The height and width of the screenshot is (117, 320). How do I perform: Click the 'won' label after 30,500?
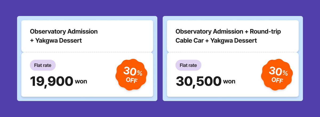click(229, 82)
